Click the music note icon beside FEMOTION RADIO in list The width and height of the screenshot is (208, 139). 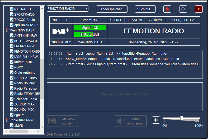(12, 51)
